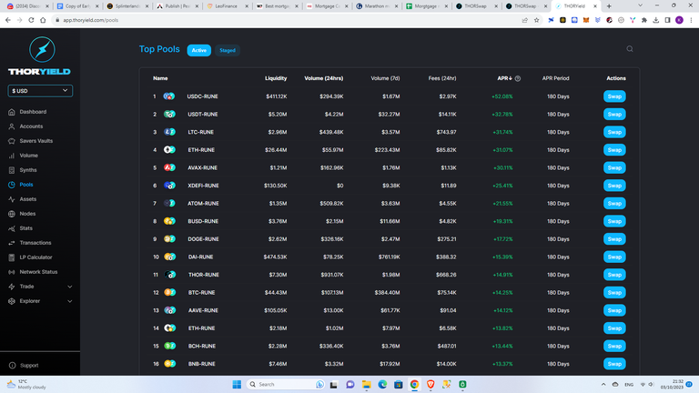The image size is (699, 393).
Task: Switch to the Best mortgage tab
Action: (278, 6)
